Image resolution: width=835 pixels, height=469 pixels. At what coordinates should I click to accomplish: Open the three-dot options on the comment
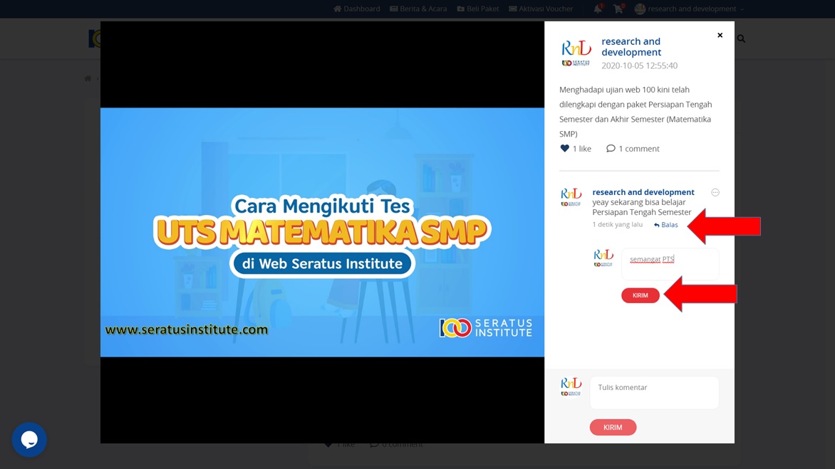coord(715,192)
